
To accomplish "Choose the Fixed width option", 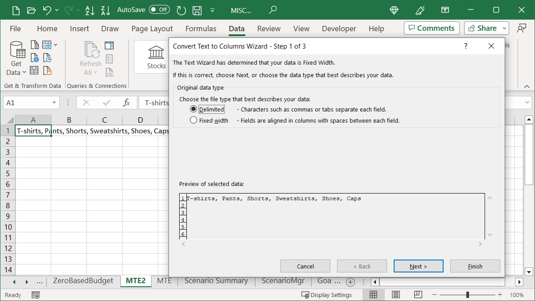I will [193, 120].
